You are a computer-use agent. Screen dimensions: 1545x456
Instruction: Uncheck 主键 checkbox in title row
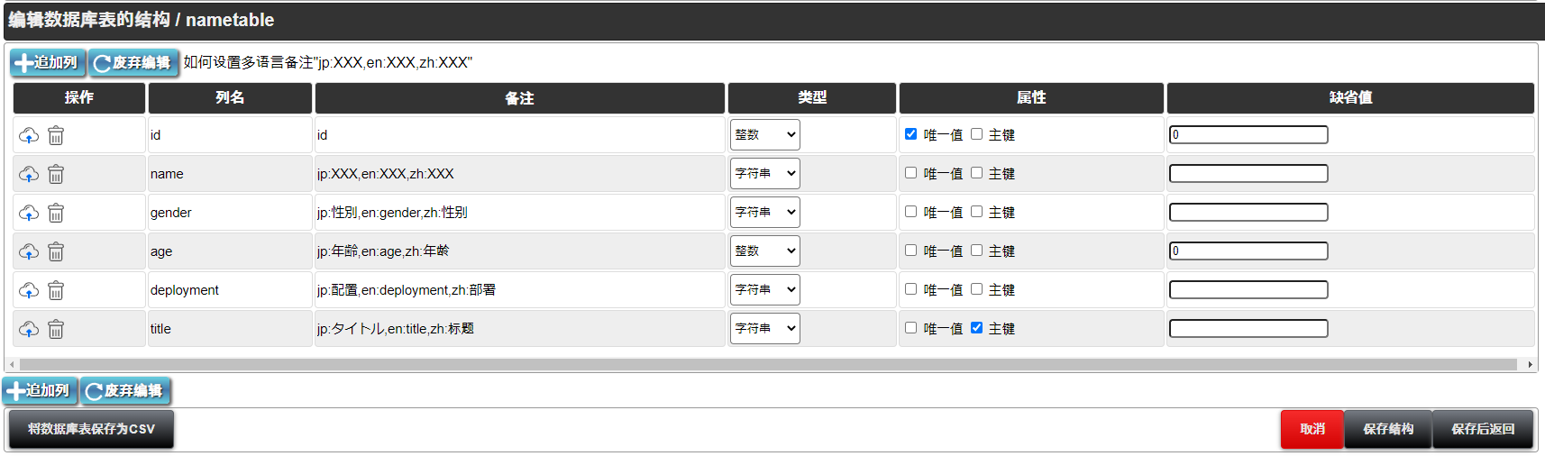[x=976, y=328]
